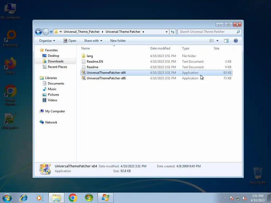
Task: Click the large app icon in details pane
Action: pos(45,169)
